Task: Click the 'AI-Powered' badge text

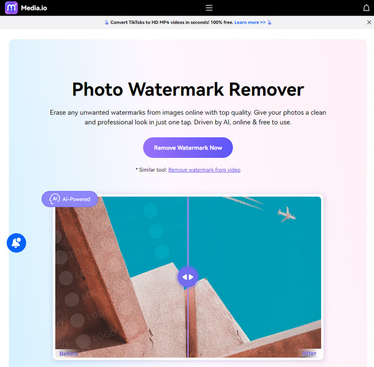Action: tap(76, 199)
